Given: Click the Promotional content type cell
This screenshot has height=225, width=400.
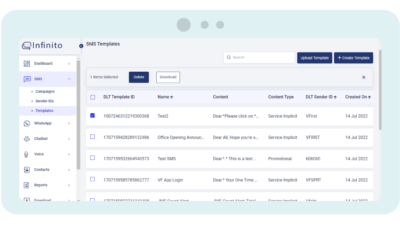Looking at the screenshot, I should [x=280, y=159].
